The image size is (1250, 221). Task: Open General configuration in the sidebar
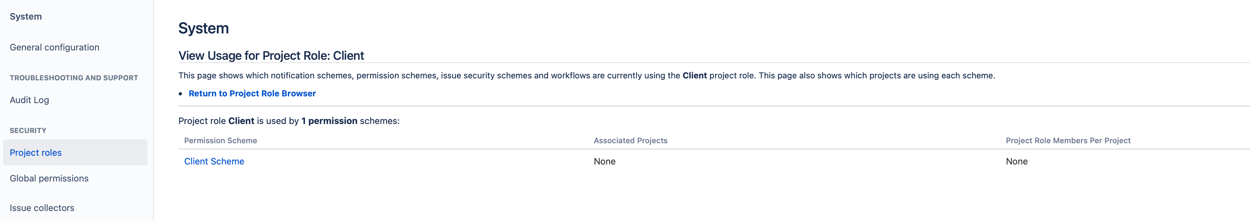tap(54, 48)
